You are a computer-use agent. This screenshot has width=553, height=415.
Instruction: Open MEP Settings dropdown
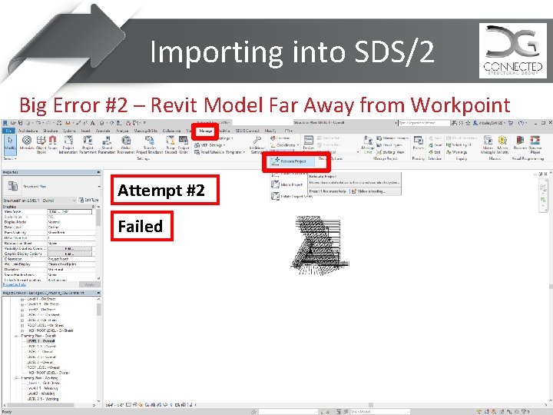pyautogui.click(x=210, y=145)
